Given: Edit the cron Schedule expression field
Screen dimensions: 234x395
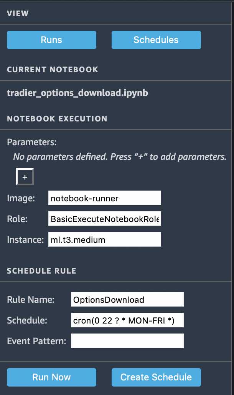Looking at the screenshot, I should [127, 320].
